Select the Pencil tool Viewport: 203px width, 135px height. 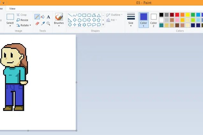(37, 17)
